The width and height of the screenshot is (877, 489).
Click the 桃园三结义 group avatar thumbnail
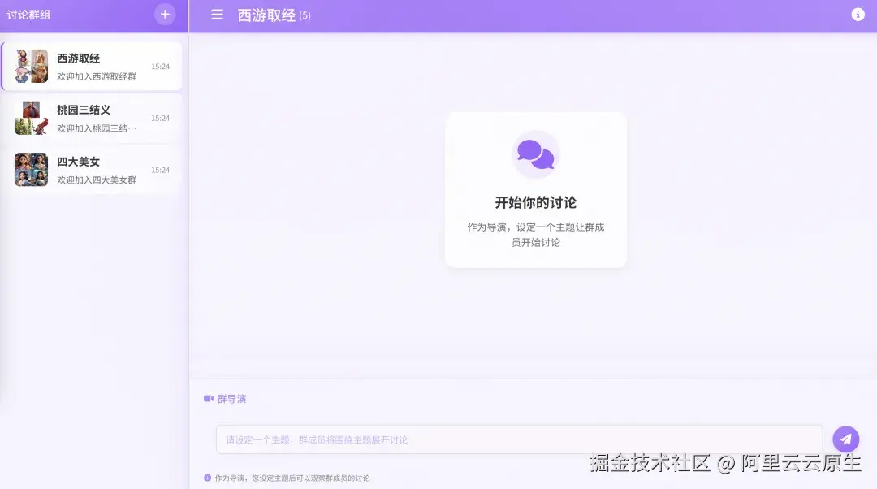pyautogui.click(x=32, y=118)
